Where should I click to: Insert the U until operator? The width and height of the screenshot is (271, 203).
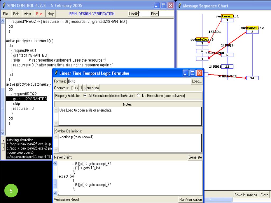[80, 88]
